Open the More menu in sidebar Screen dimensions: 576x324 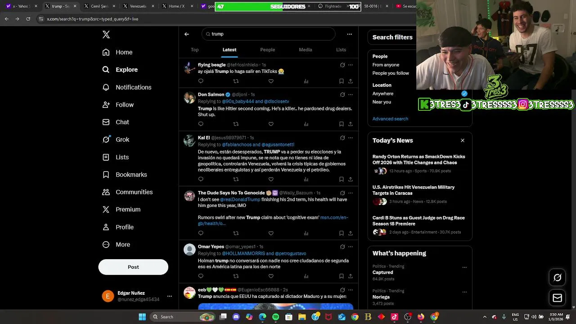point(116,245)
